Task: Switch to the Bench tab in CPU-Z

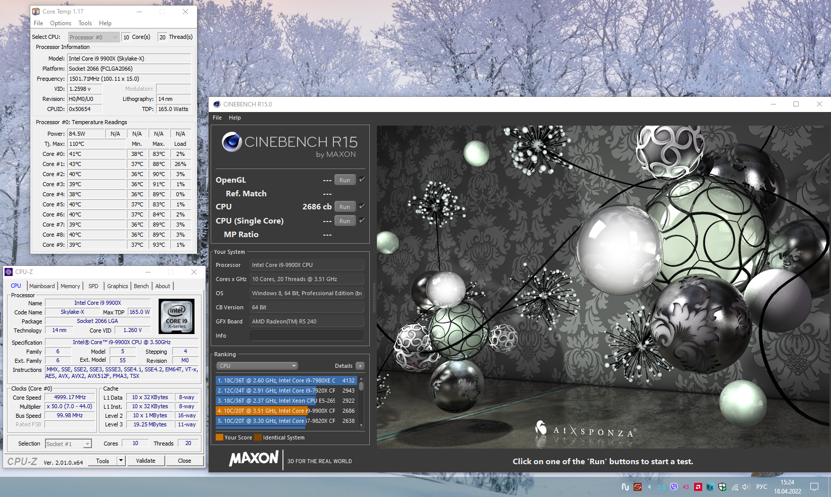Action: pos(141,286)
